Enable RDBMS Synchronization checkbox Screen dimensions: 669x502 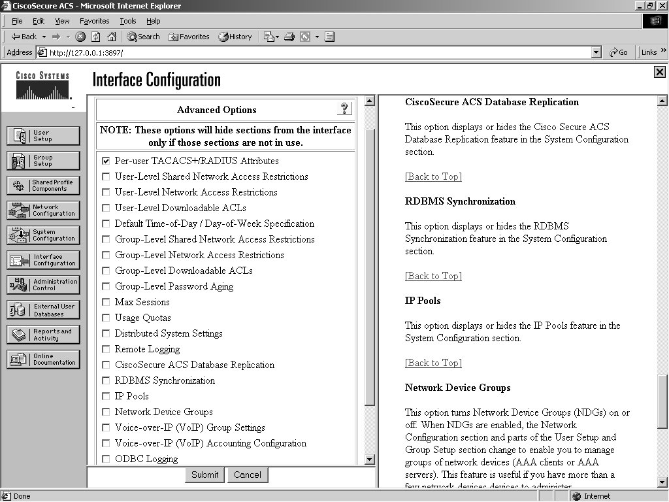click(106, 381)
